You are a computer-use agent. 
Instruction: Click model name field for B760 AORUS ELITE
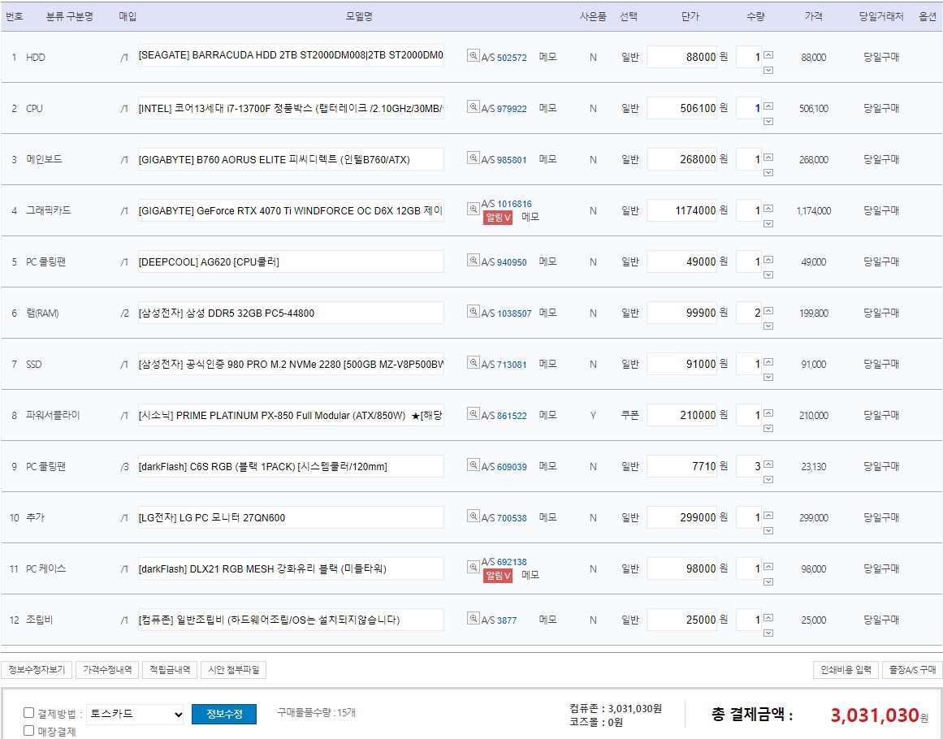pos(291,159)
